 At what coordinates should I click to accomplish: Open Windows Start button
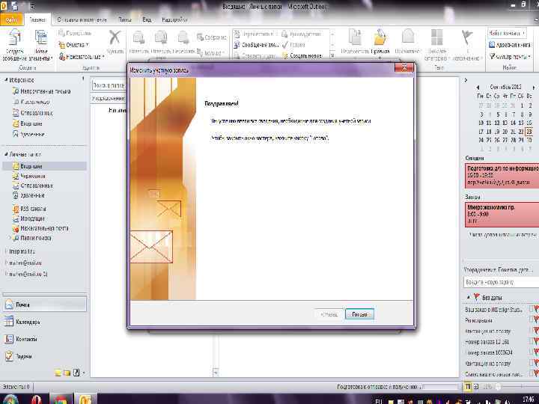tap(10, 400)
